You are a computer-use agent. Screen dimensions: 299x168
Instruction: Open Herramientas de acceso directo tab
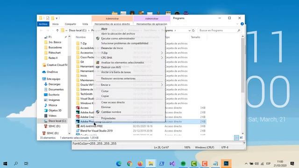point(112,24)
